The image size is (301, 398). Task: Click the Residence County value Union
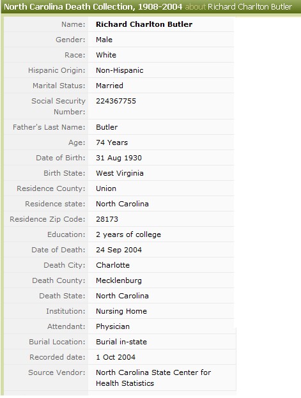coord(106,188)
